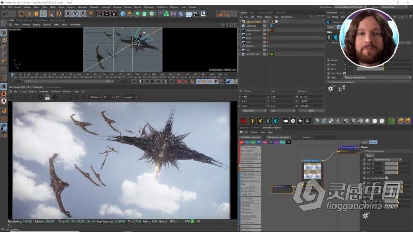
Task: Click the OctaneCamera red tag
Action: click(x=272, y=30)
